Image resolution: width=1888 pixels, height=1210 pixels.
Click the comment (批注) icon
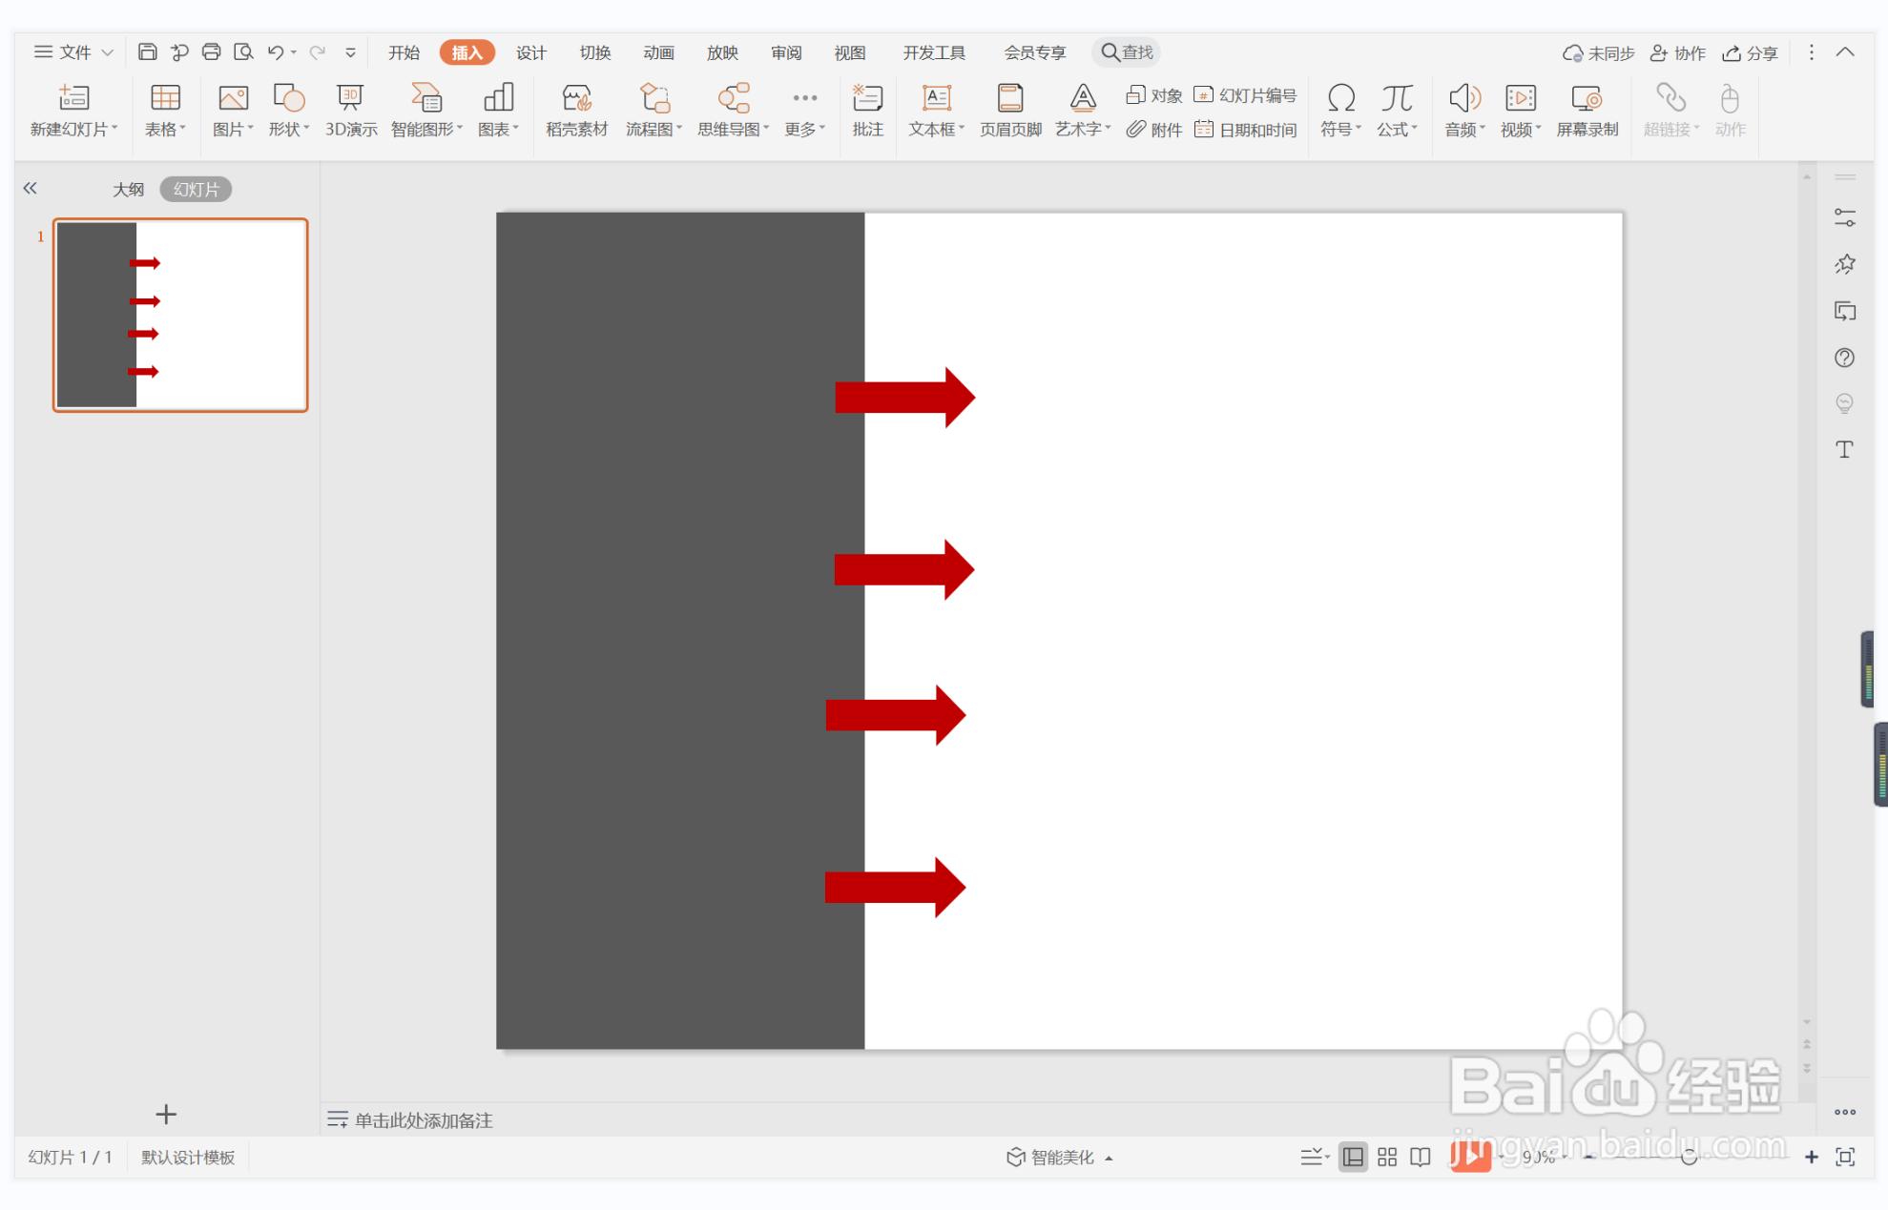click(x=867, y=98)
